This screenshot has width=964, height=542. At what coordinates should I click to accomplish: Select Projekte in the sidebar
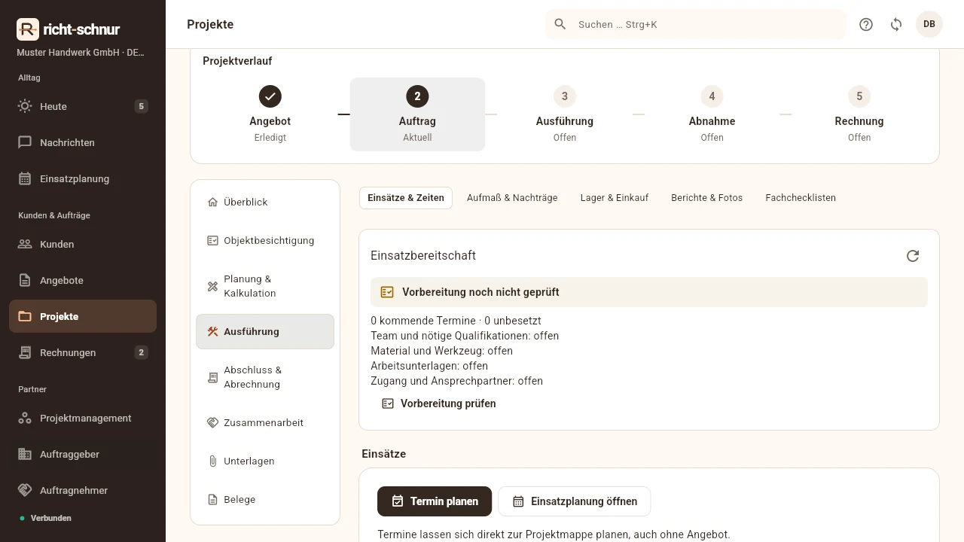click(x=83, y=316)
